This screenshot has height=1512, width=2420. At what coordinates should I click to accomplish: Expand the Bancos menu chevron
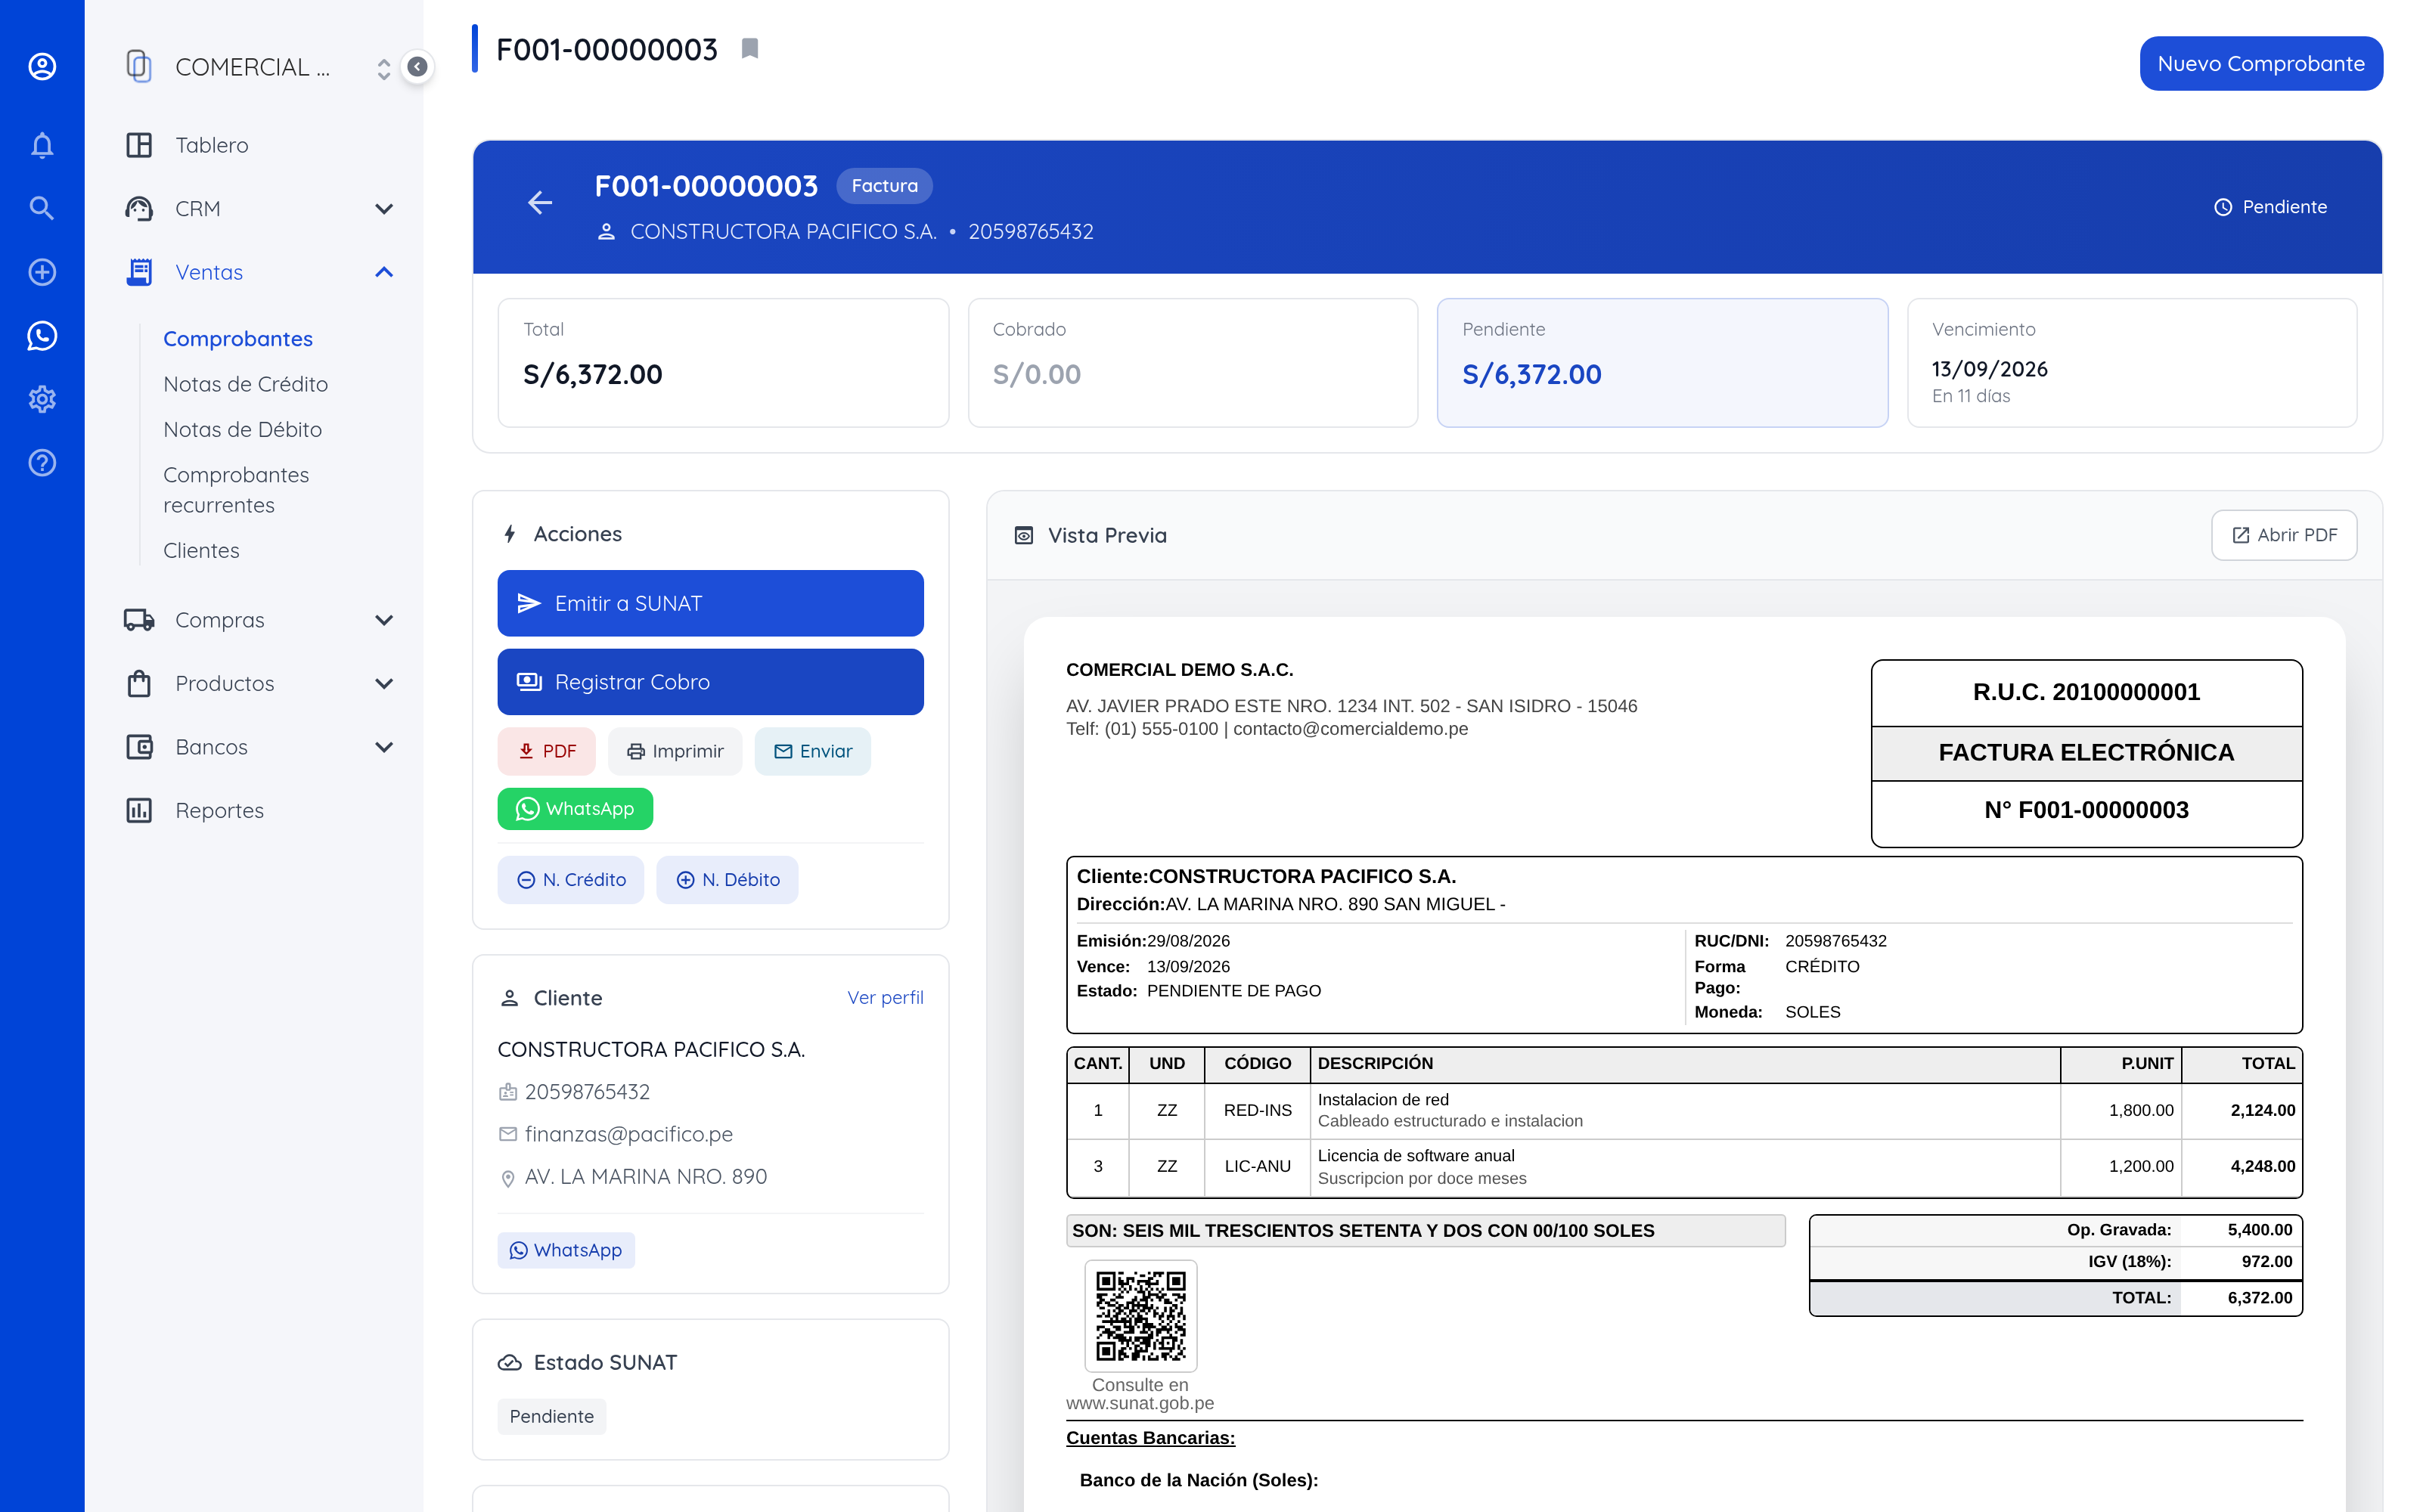[x=384, y=747]
